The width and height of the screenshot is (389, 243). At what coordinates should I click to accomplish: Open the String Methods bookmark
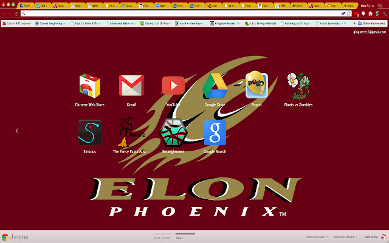pos(261,24)
